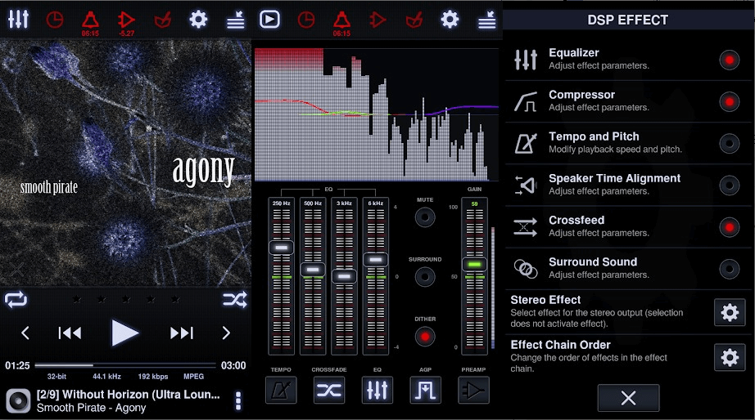Open playlist queue icon in EQ screen toolbar

pos(486,20)
